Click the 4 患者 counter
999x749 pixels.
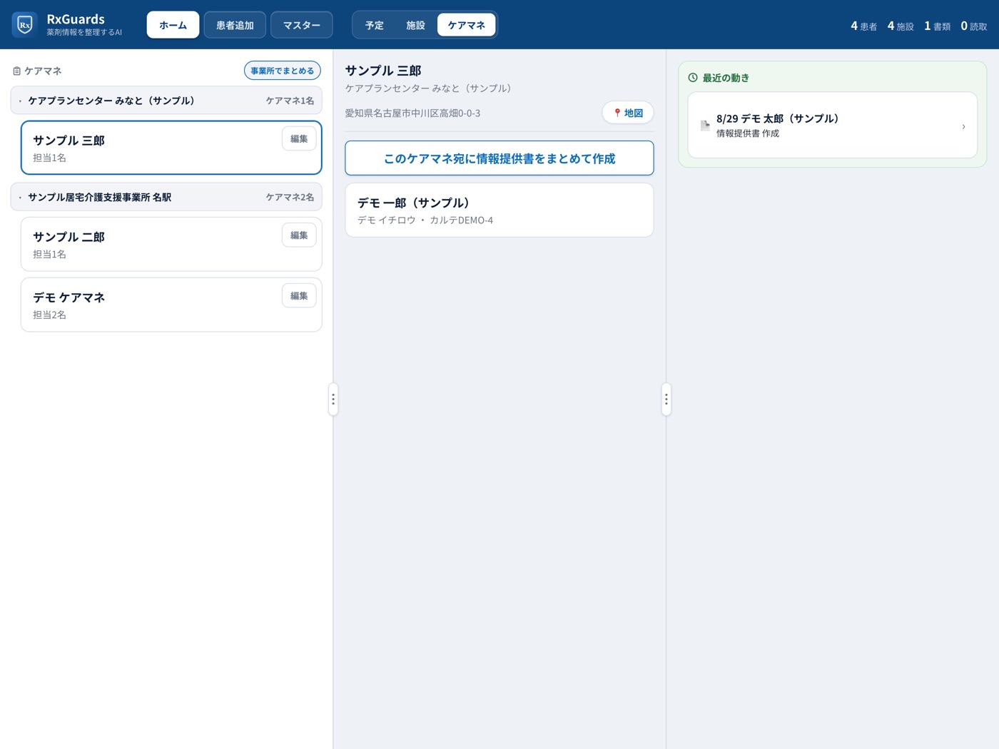863,26
